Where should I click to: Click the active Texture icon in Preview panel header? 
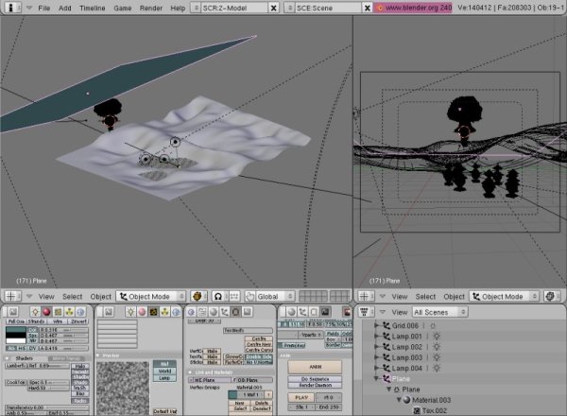[153, 311]
